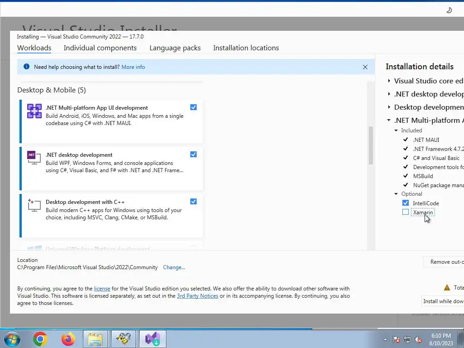Open the license link
The width and height of the screenshot is (464, 348).
102,289
